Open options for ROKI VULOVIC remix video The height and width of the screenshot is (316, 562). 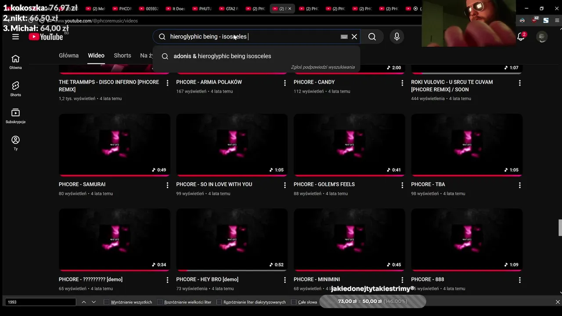519,83
